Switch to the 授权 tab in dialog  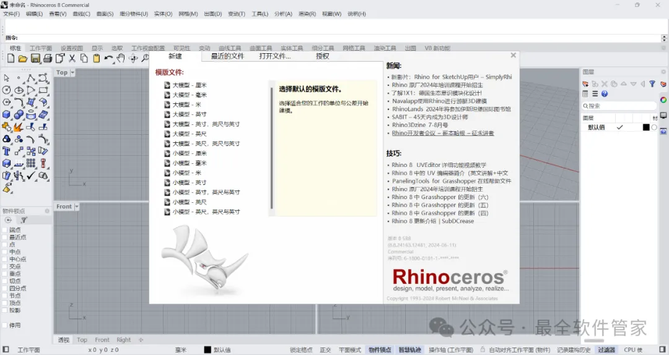(x=323, y=56)
